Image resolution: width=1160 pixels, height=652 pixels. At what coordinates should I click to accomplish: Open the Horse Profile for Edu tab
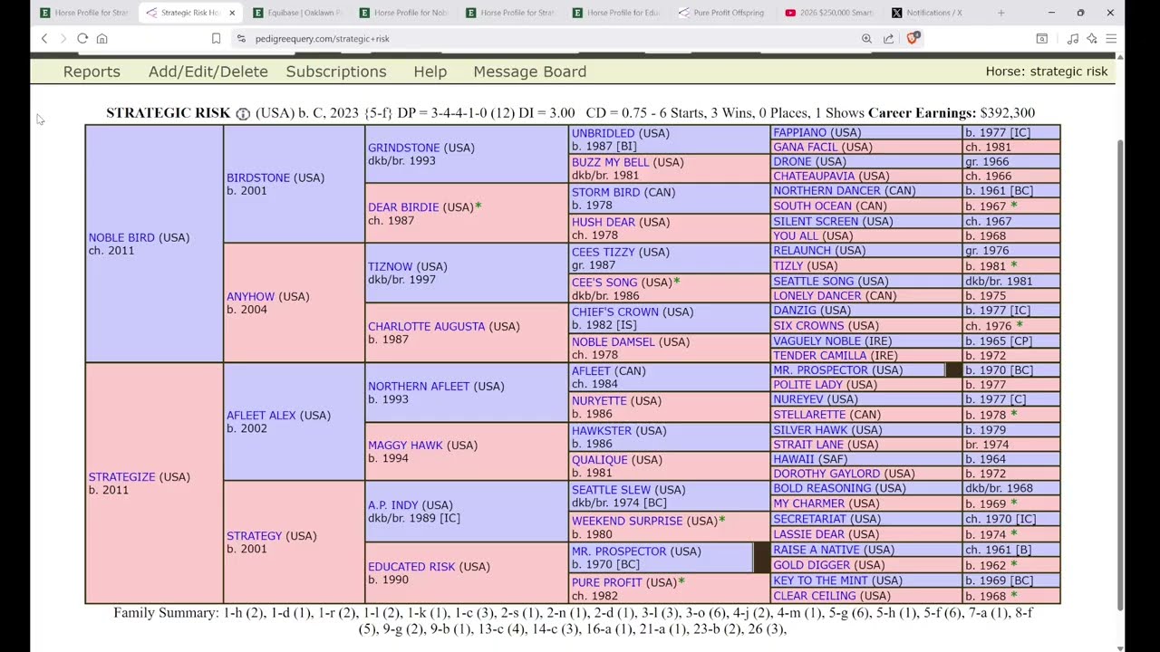[616, 13]
